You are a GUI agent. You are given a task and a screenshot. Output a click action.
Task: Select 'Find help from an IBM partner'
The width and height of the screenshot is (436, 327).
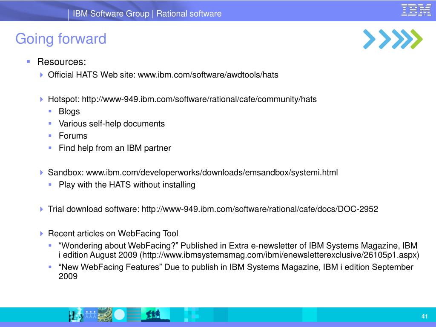tap(115, 148)
